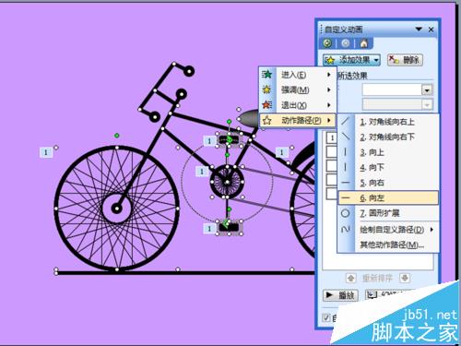Click animation tag 1 left of front wheel
The width and height of the screenshot is (461, 346).
click(46, 152)
